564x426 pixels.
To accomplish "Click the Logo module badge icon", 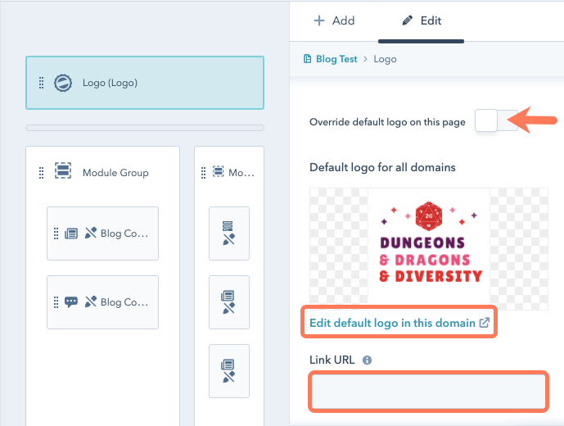I will [x=63, y=83].
